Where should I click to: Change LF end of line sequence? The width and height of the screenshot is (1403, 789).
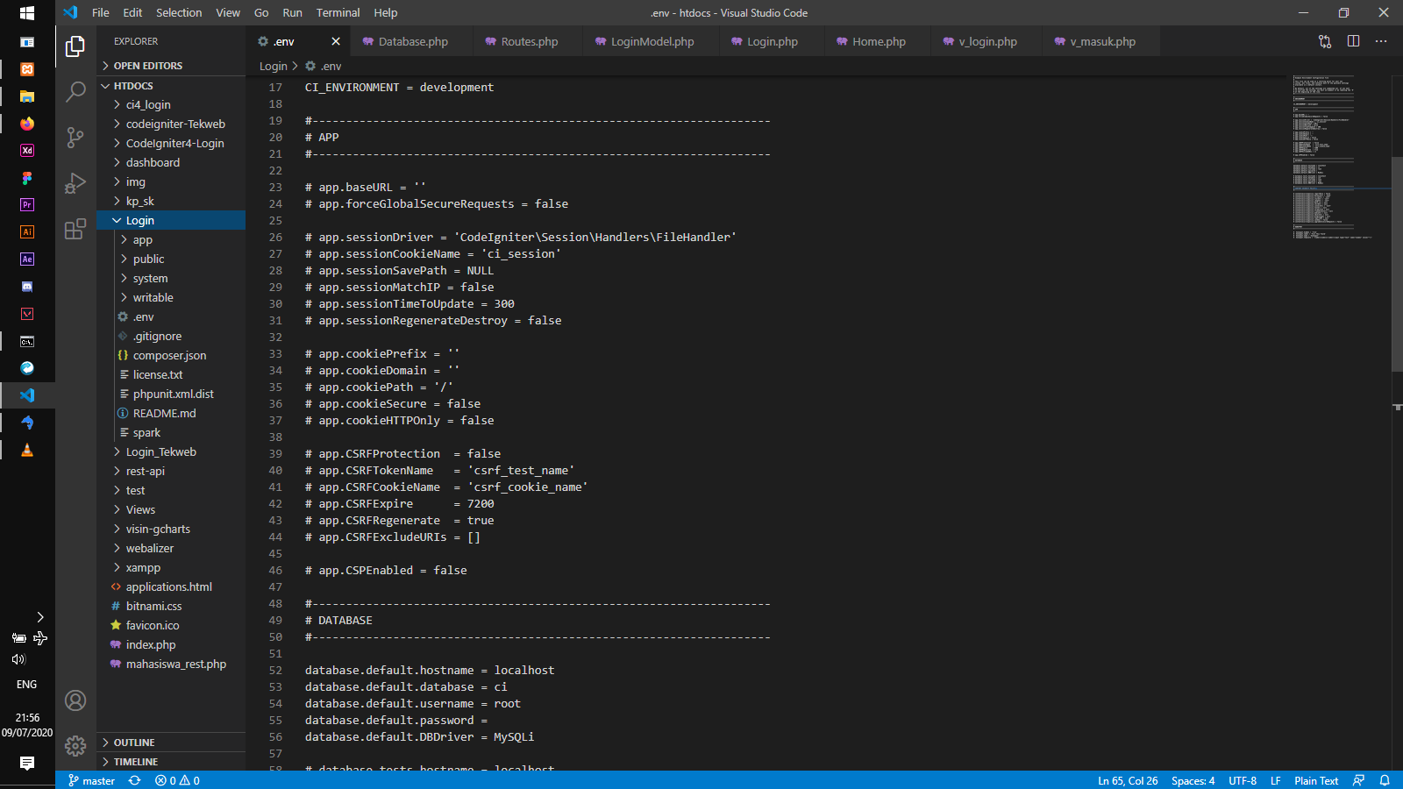point(1276,780)
